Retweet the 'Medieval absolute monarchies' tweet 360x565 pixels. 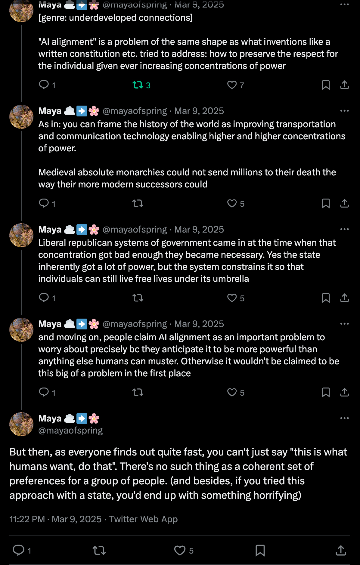click(138, 204)
